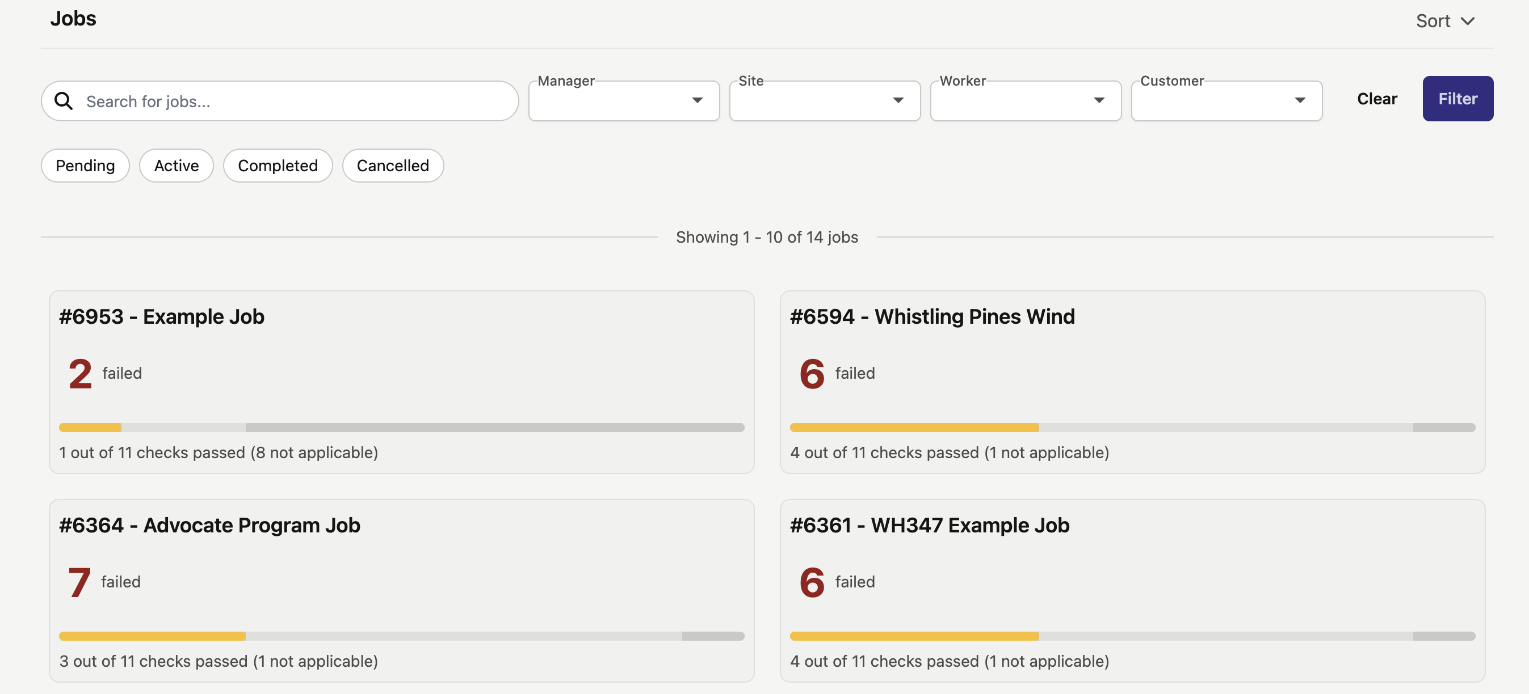The height and width of the screenshot is (694, 1529).
Task: Expand the Site dropdown
Action: (x=824, y=101)
